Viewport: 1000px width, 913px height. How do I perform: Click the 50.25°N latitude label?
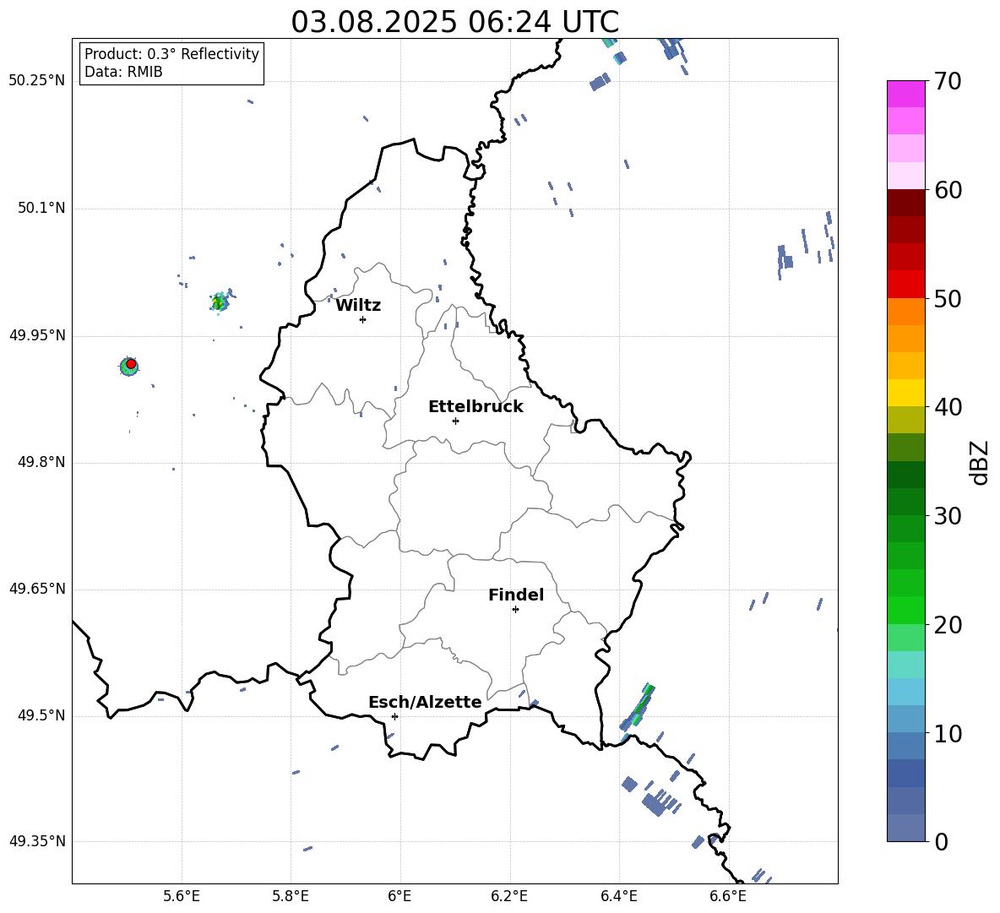[36, 81]
